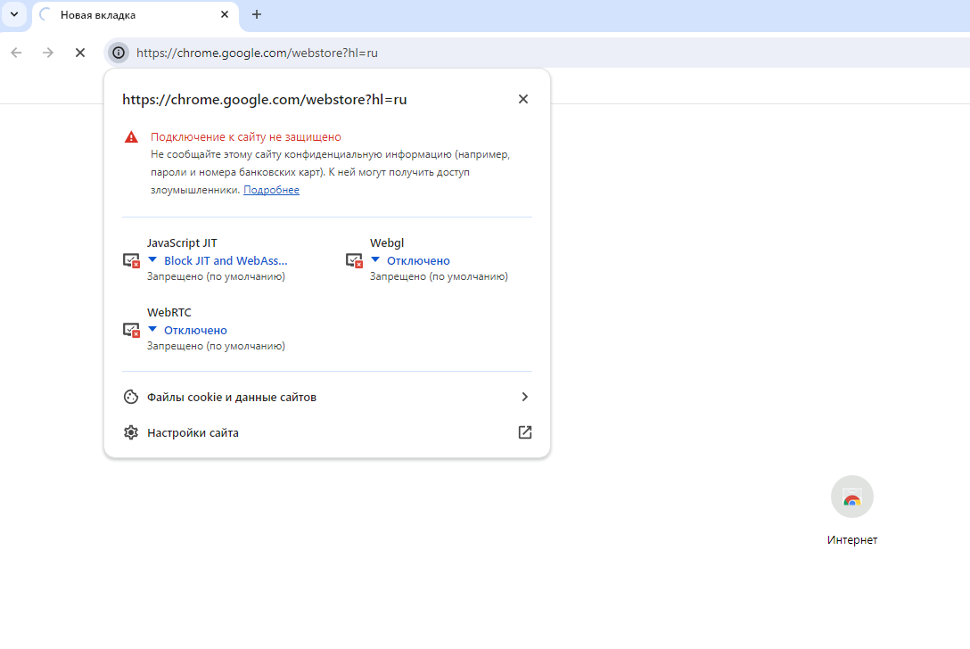Viewport: 970px width, 649px height.
Task: Click Запрещено (по умолчанию) under WebRTC
Action: 216,346
